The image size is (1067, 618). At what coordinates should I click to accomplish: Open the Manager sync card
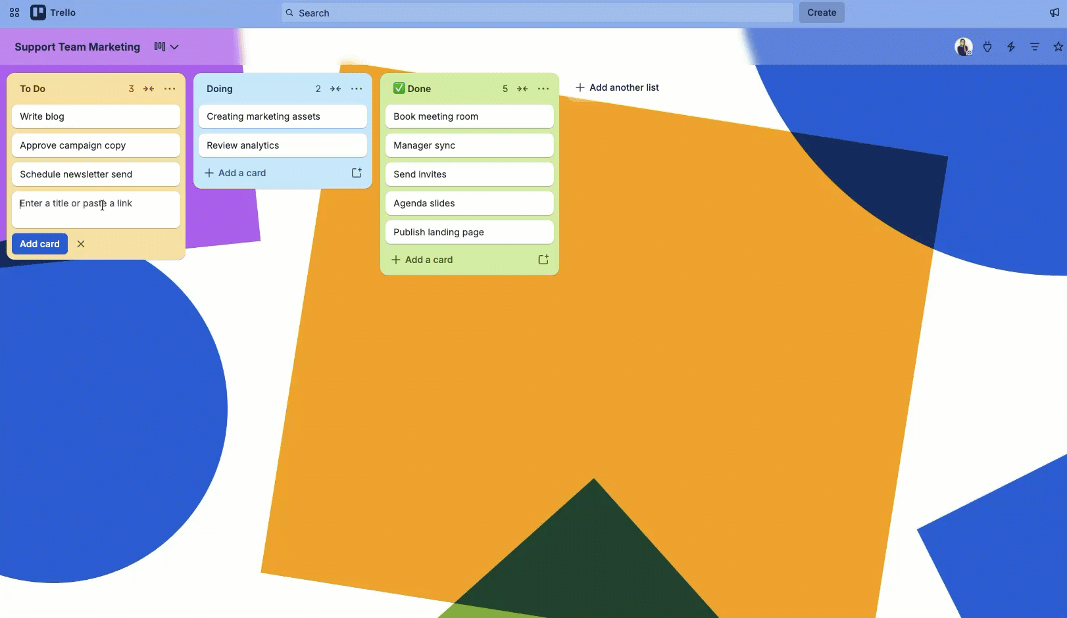tap(470, 145)
